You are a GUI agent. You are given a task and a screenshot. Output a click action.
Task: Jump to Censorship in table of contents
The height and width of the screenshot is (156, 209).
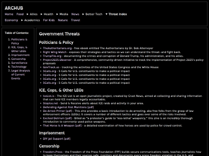coord(19,59)
